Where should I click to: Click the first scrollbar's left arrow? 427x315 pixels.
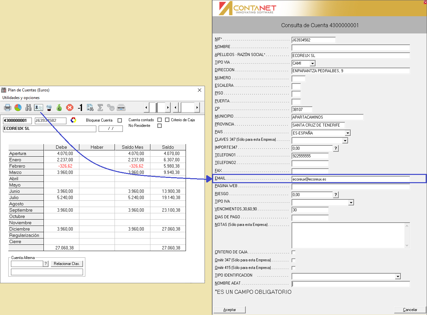[x=146, y=107]
